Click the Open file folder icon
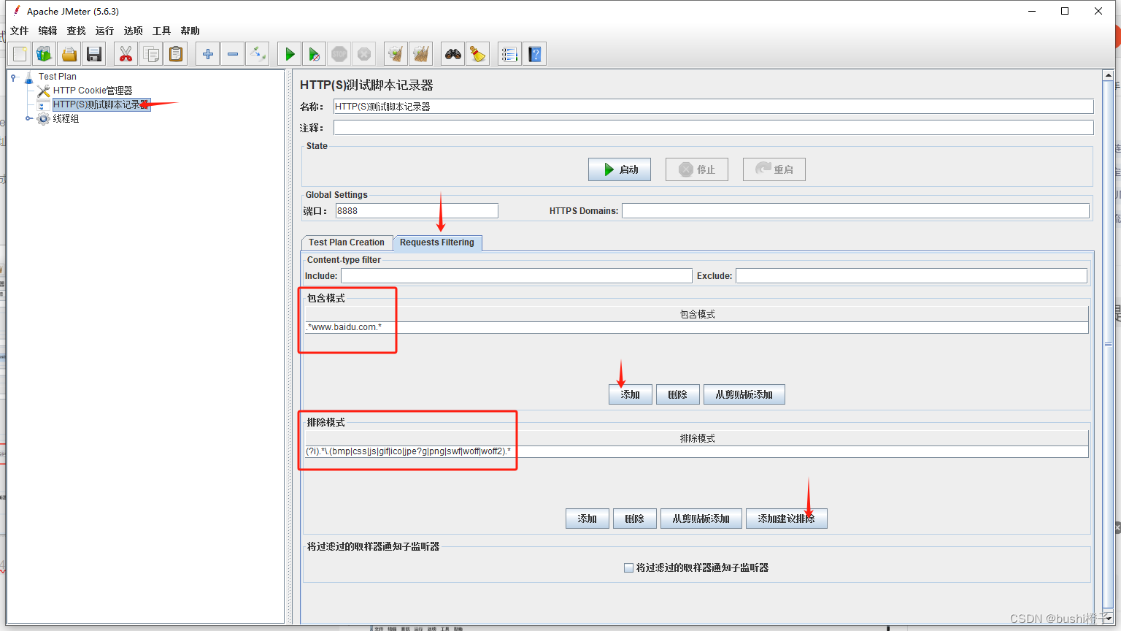This screenshot has height=631, width=1121. click(69, 54)
